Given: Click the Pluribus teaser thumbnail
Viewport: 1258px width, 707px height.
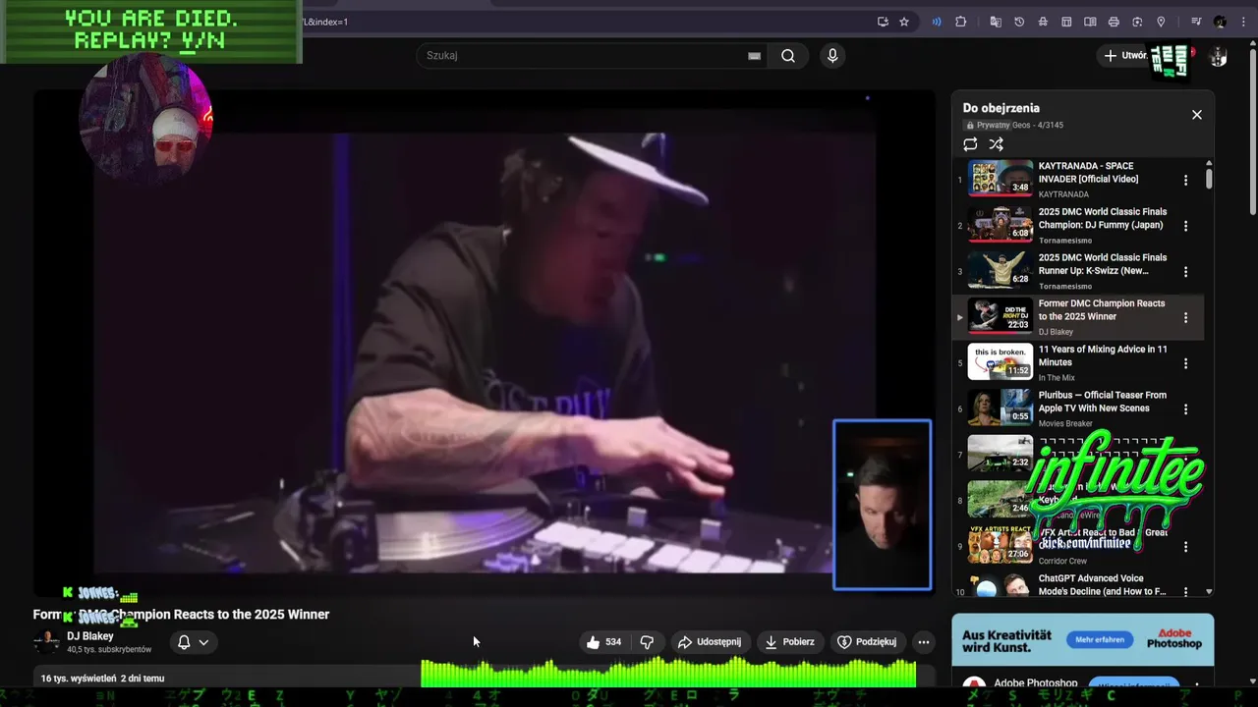Looking at the screenshot, I should click(x=1001, y=408).
